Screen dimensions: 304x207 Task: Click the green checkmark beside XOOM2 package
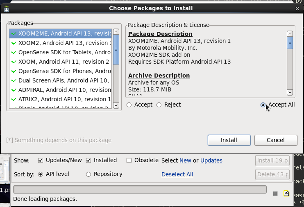coord(14,43)
